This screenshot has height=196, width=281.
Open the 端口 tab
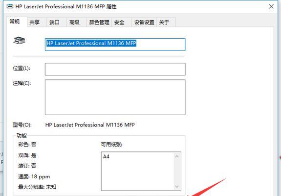tap(54, 22)
